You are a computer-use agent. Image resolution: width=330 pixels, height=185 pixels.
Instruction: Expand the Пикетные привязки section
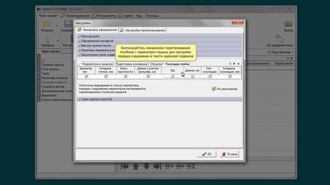click(79, 50)
